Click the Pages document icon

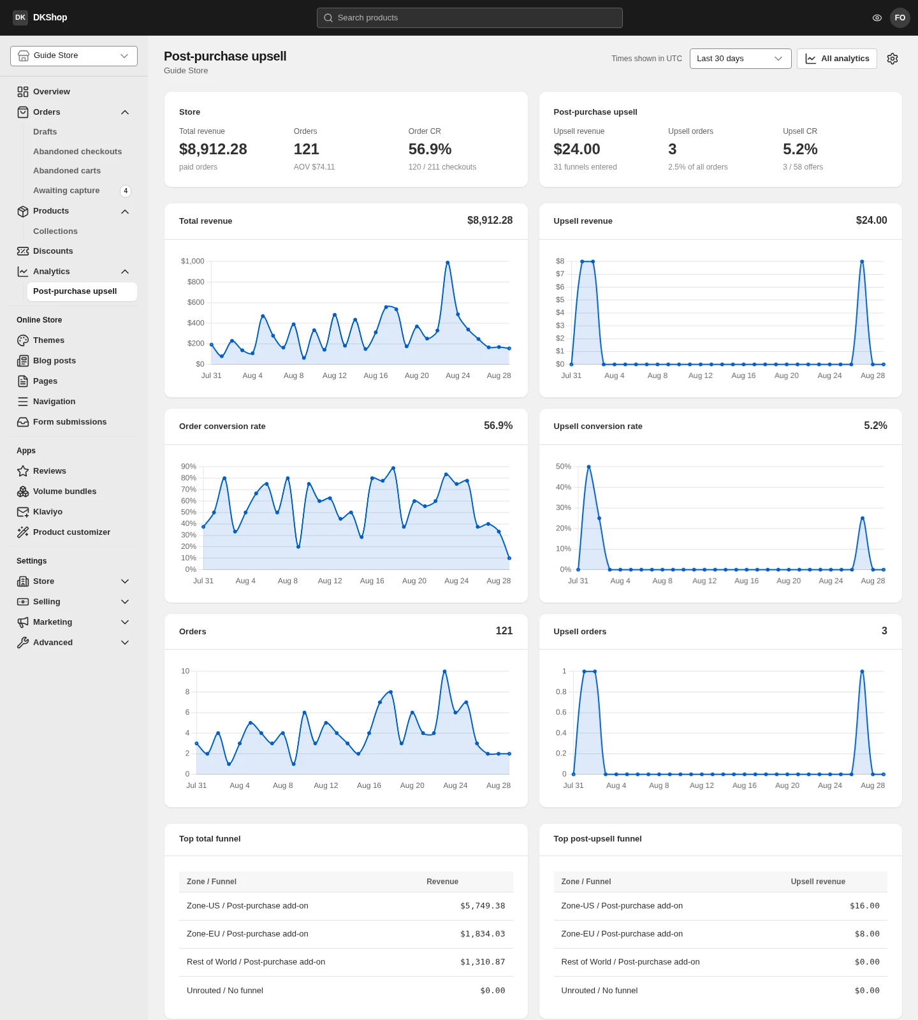tap(23, 381)
